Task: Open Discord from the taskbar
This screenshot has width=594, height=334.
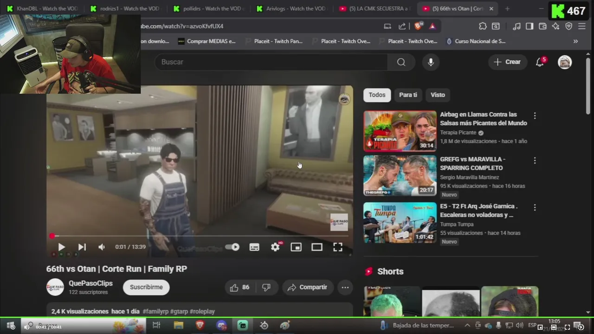Action: point(221,326)
